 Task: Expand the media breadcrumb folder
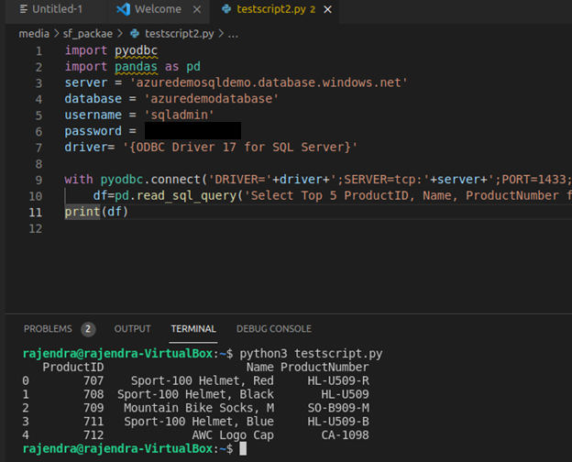(34, 33)
